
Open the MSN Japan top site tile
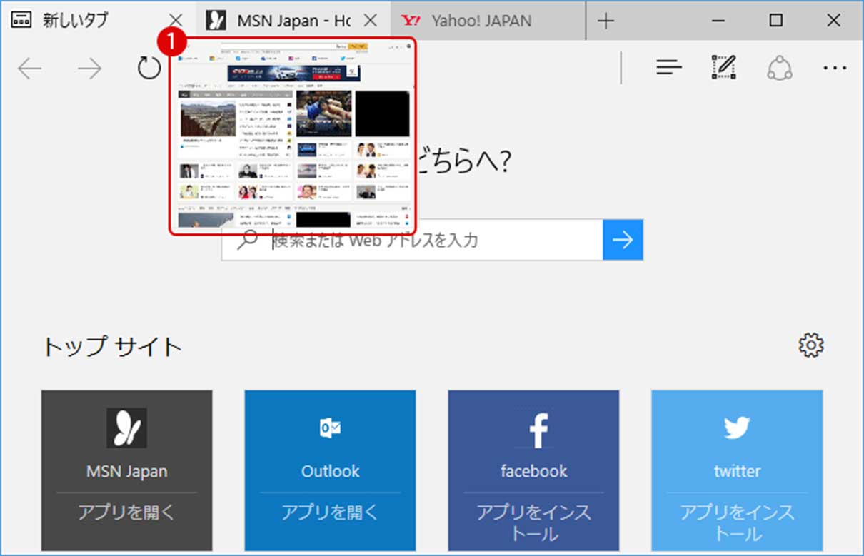click(x=126, y=470)
